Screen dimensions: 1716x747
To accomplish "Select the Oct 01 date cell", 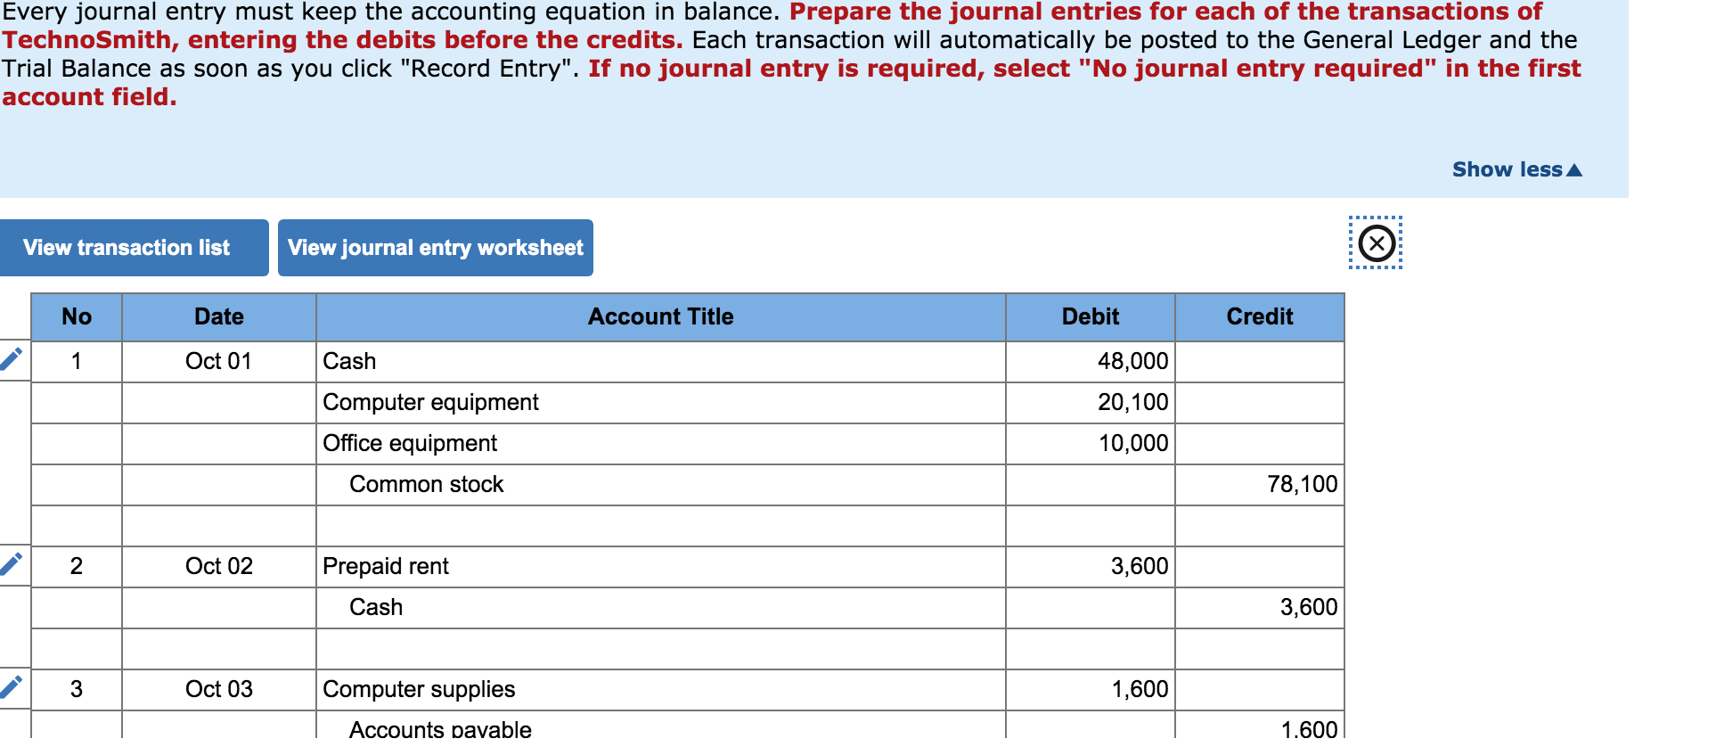I will [x=219, y=362].
